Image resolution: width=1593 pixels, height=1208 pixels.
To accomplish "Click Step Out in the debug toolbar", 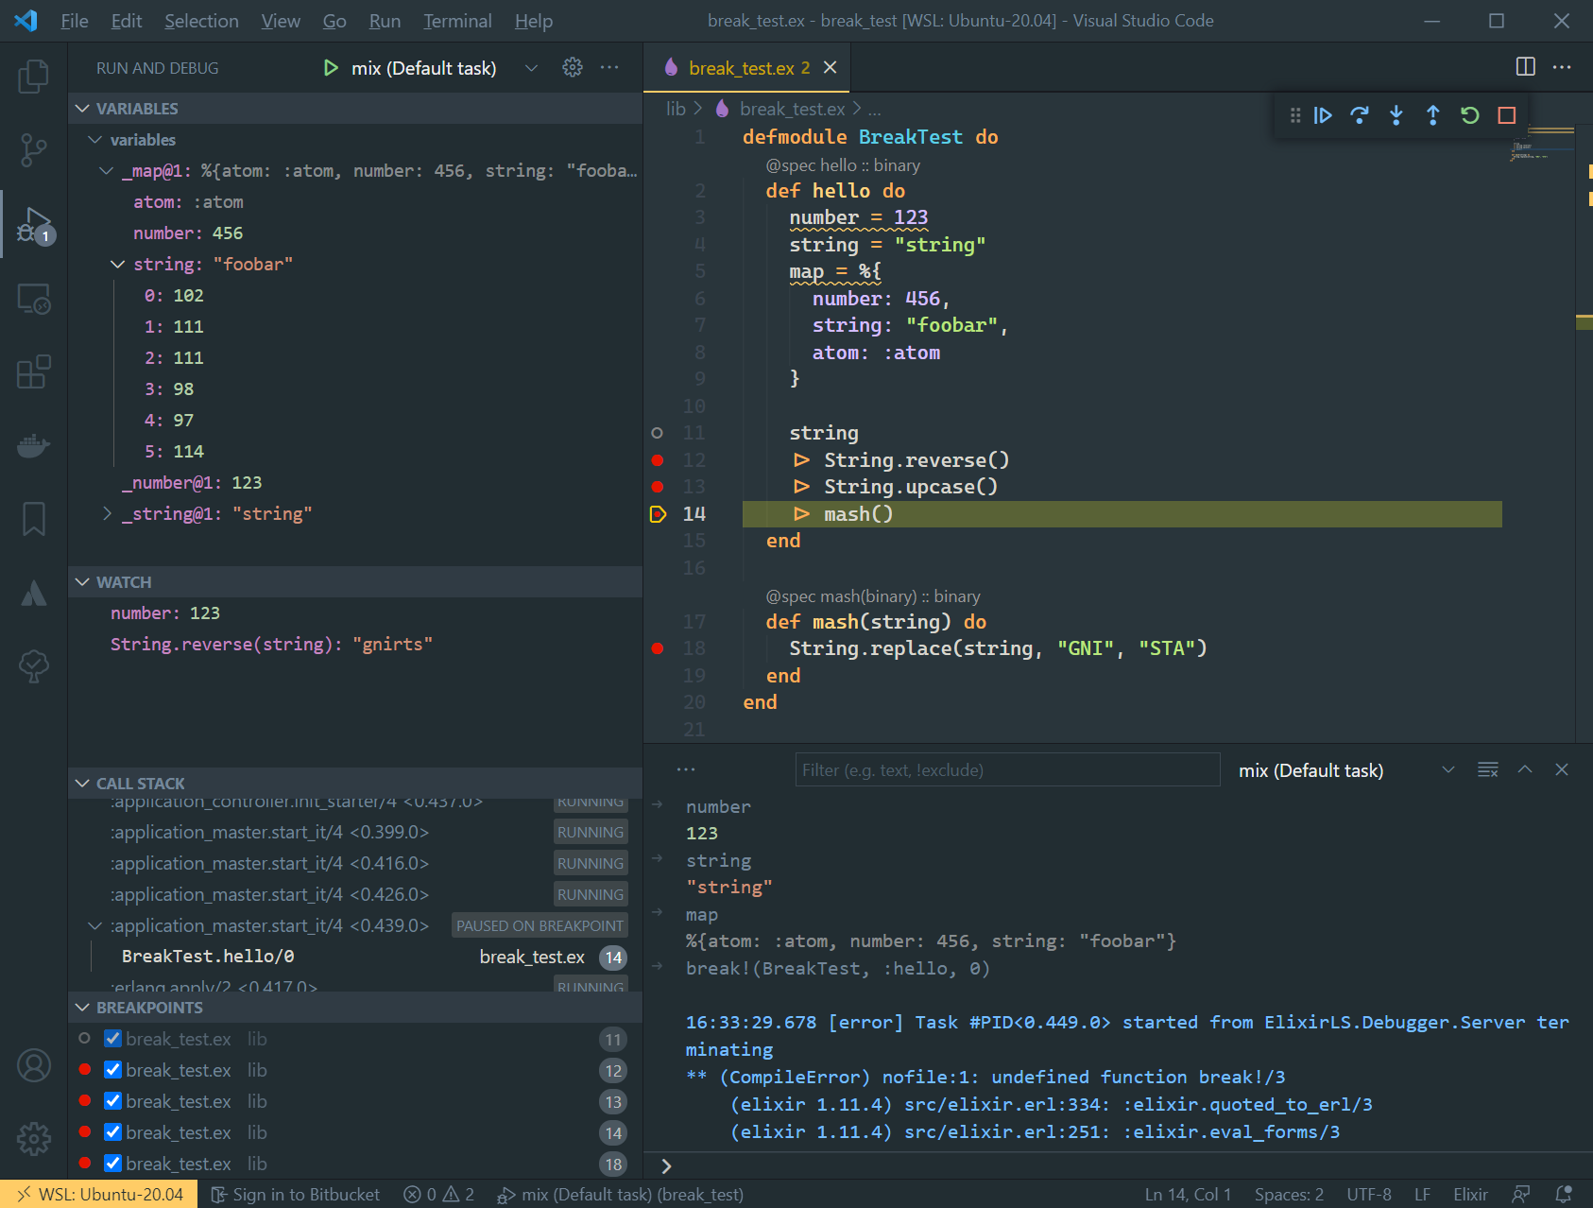I will pyautogui.click(x=1433, y=115).
